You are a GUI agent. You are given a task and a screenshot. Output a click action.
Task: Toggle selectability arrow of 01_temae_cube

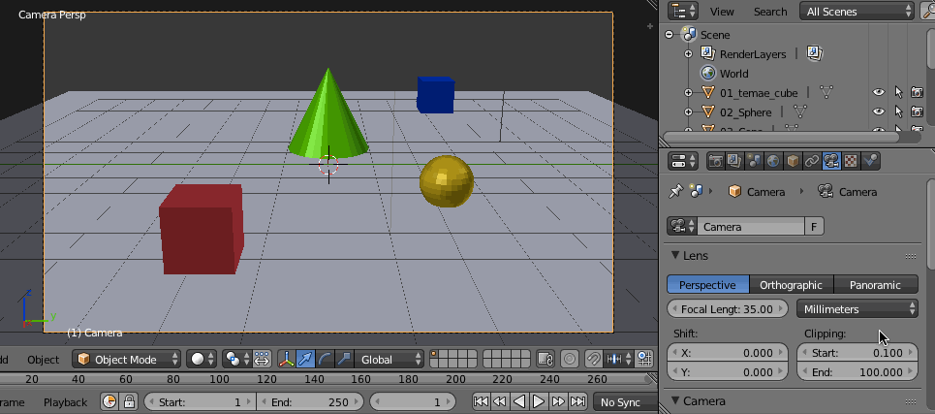pos(898,92)
